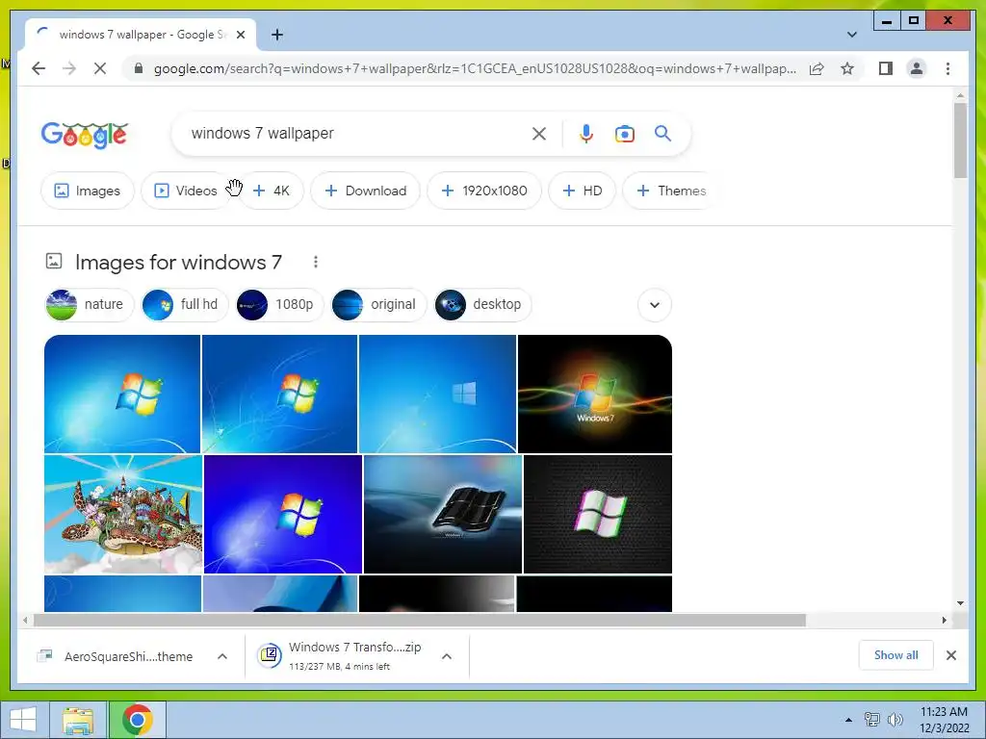Image resolution: width=986 pixels, height=739 pixels.
Task: Select the desktop image filter
Action: [x=483, y=305]
